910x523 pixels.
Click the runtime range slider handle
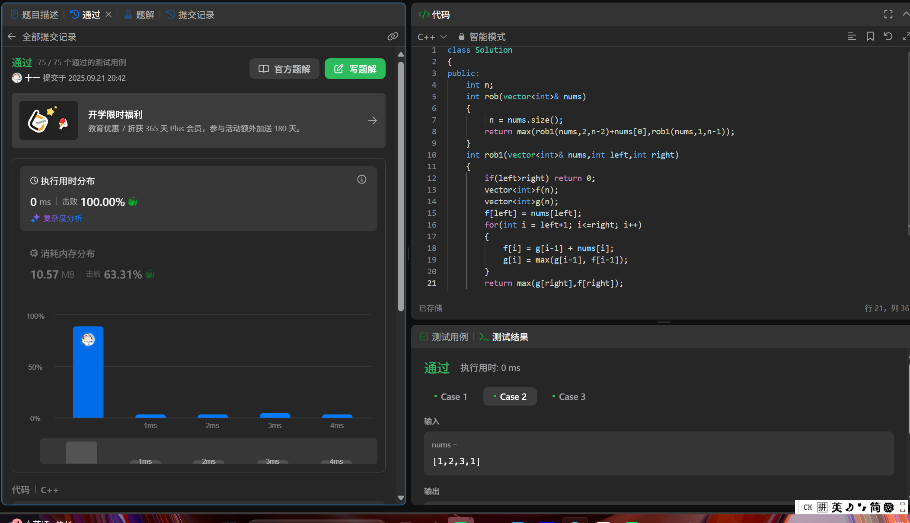(x=81, y=452)
